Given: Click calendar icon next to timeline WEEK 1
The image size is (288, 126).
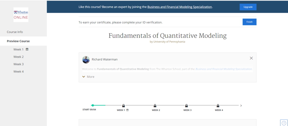Looking at the screenshot, I should click(127, 110).
